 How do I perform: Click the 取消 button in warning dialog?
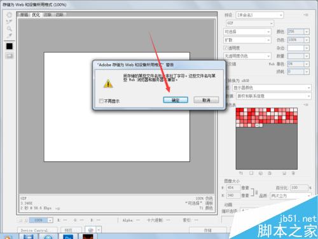[206, 100]
